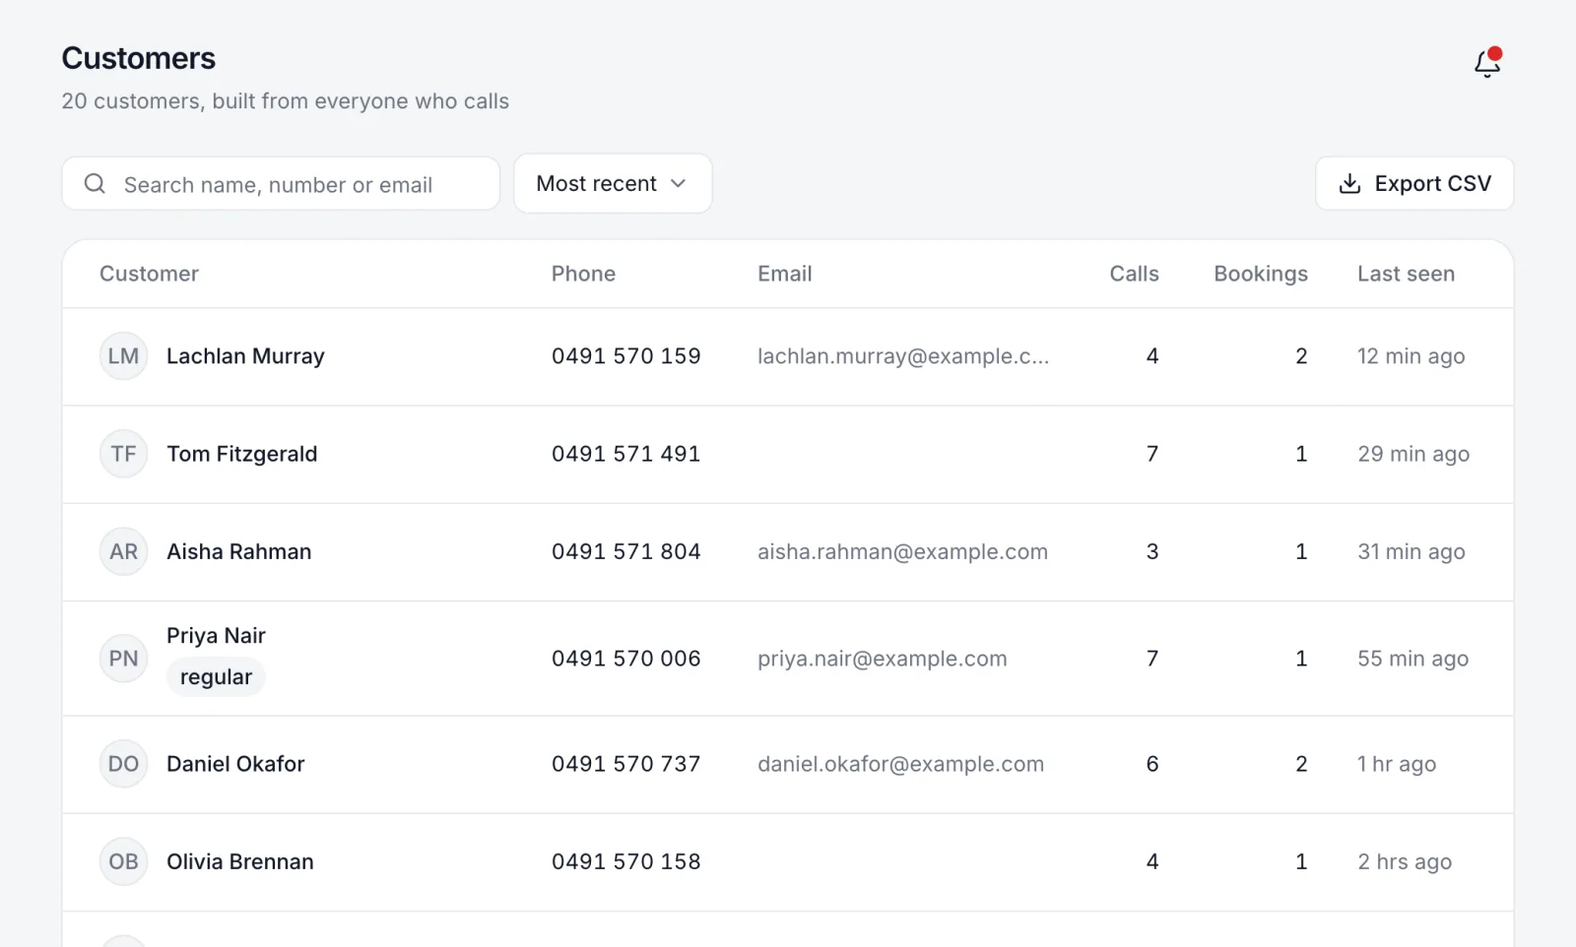1576x947 pixels.
Task: Click the OB avatar for Olivia Brennan
Action: coord(123,861)
